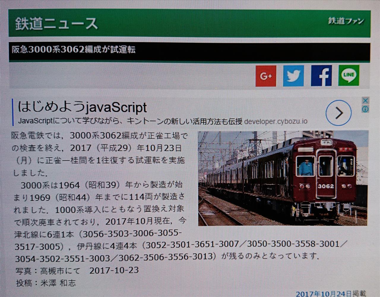Click the ad description text about キントーン
This screenshot has width=380, height=297.
130,121
